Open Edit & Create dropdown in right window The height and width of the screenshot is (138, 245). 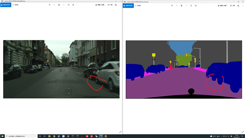(223, 6)
